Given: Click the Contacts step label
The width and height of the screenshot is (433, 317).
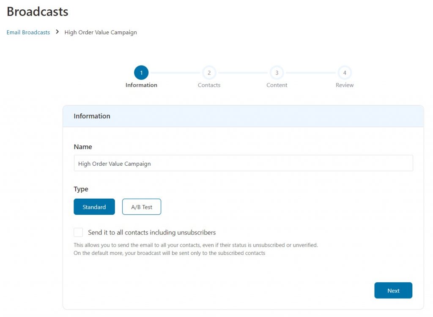Looking at the screenshot, I should tap(209, 85).
